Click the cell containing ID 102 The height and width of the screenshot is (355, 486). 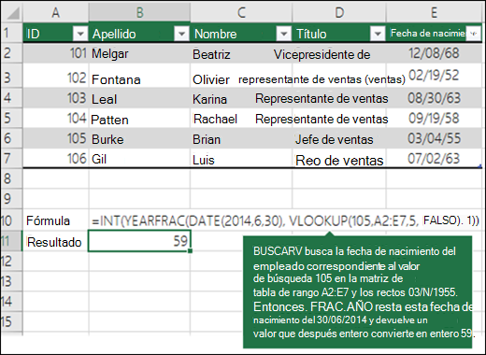pyautogui.click(x=56, y=76)
